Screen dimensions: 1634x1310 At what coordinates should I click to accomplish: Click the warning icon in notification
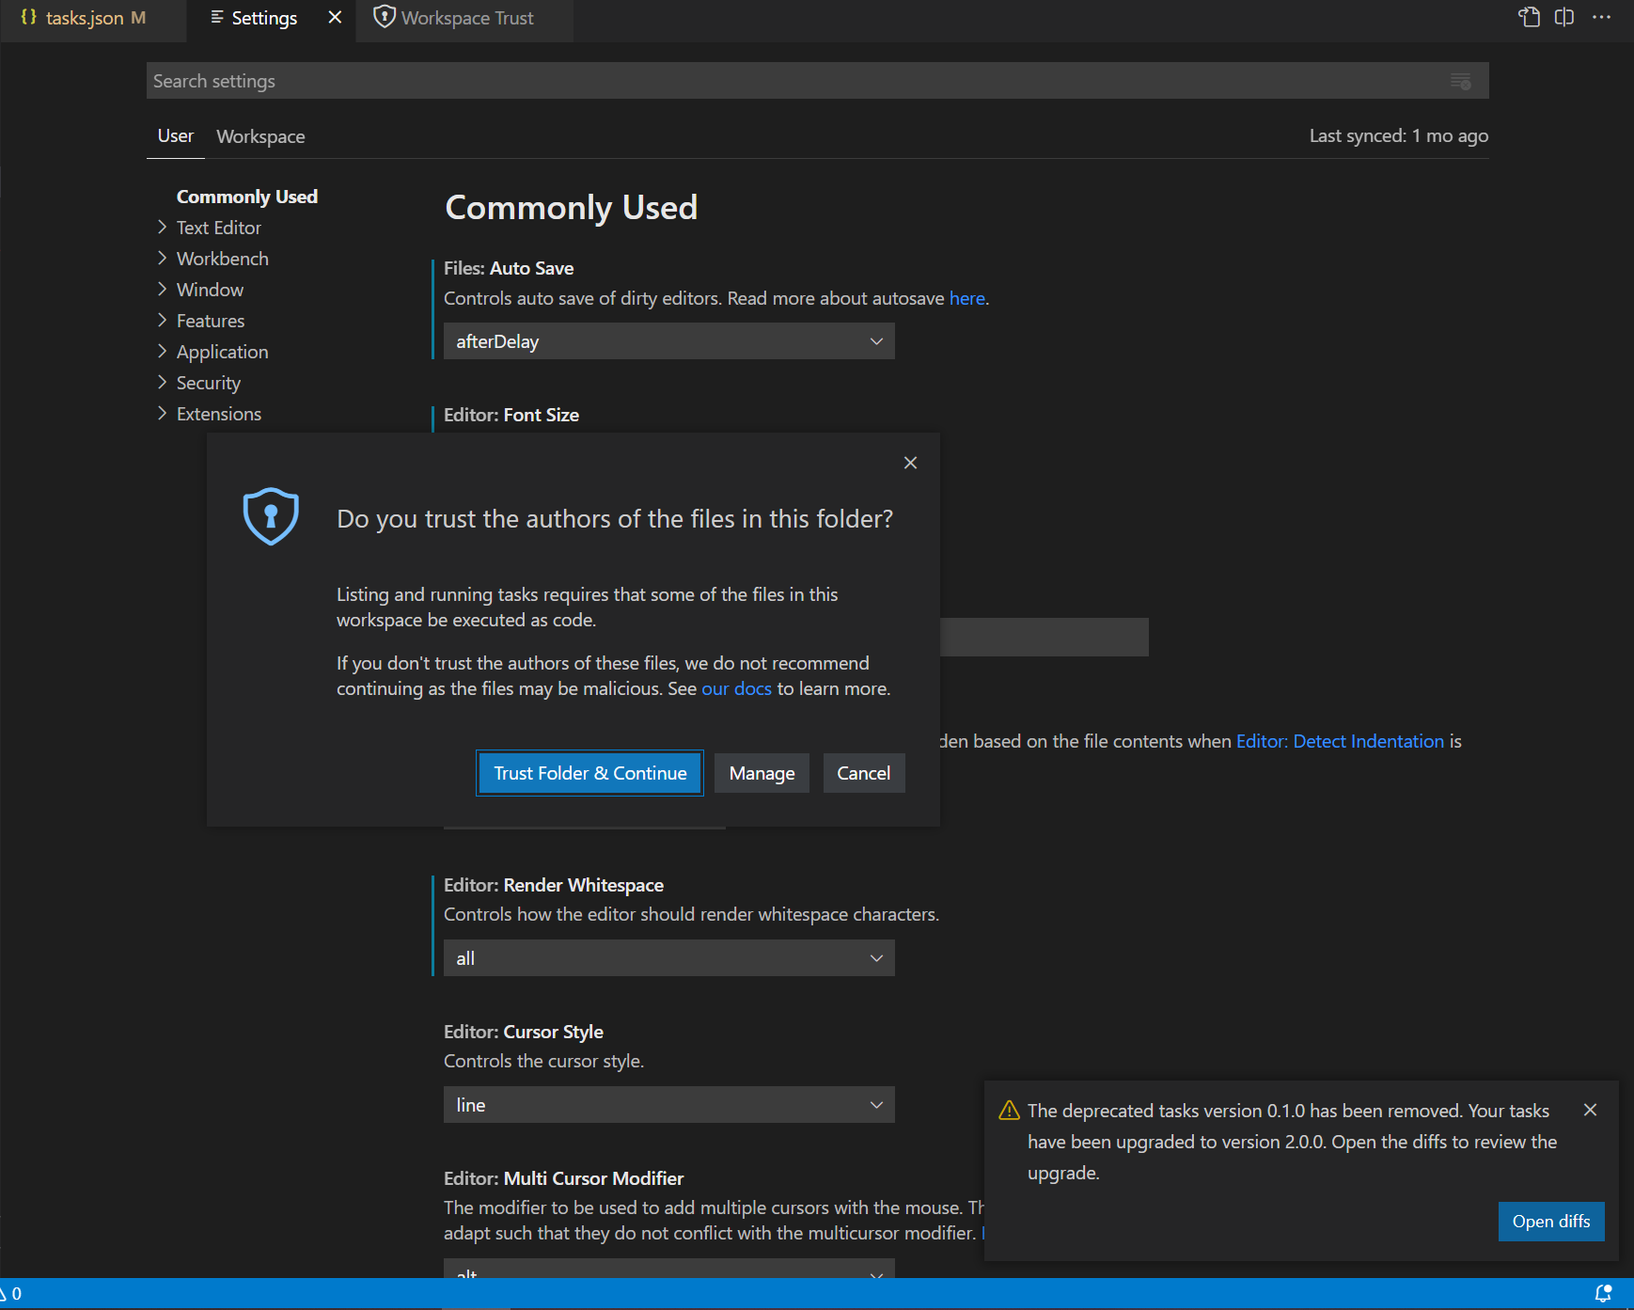pos(1009,1111)
